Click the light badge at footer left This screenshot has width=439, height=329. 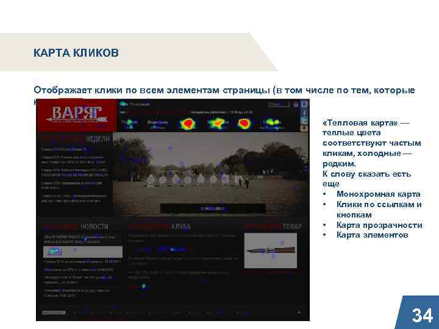click(x=54, y=313)
